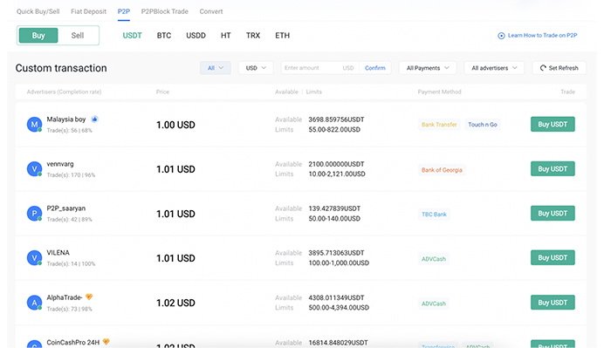Buy USDT from P2P_saaryan
The height and width of the screenshot is (348, 604).
553,214
